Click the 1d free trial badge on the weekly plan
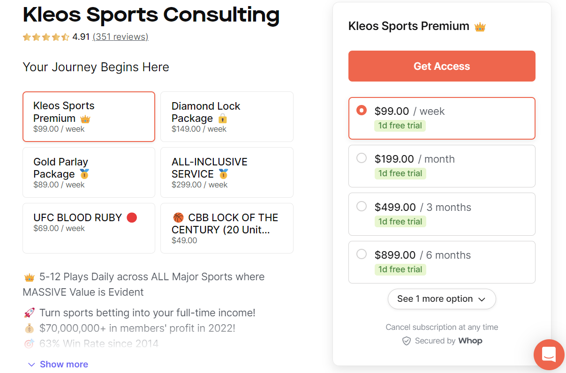566x373 pixels. [400, 126]
